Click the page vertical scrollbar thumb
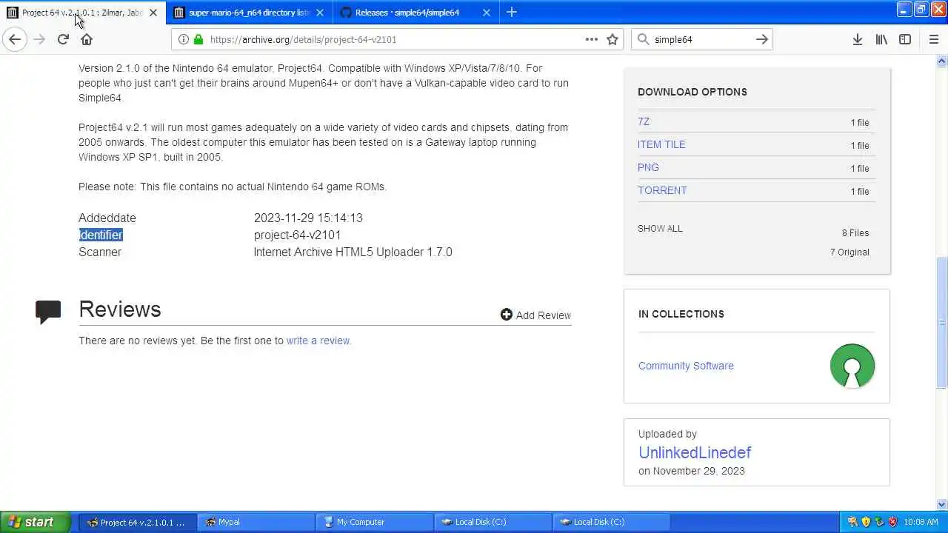 point(941,322)
